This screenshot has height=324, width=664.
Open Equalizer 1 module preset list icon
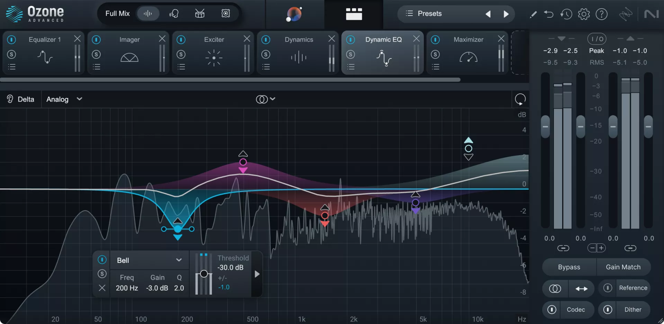[x=12, y=67]
